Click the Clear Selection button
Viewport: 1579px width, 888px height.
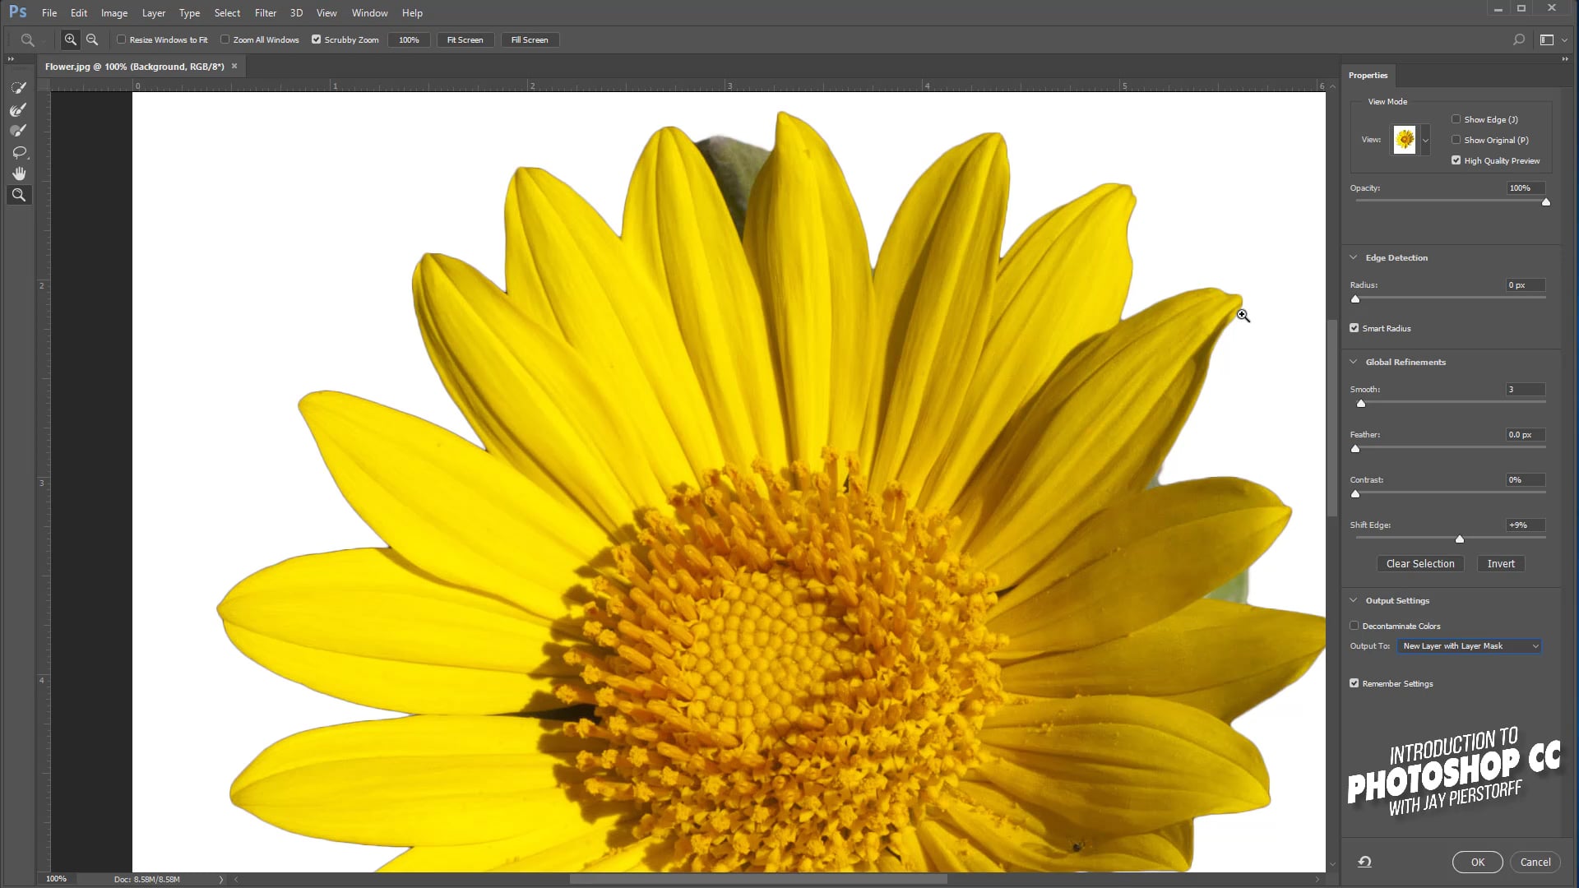(1420, 564)
